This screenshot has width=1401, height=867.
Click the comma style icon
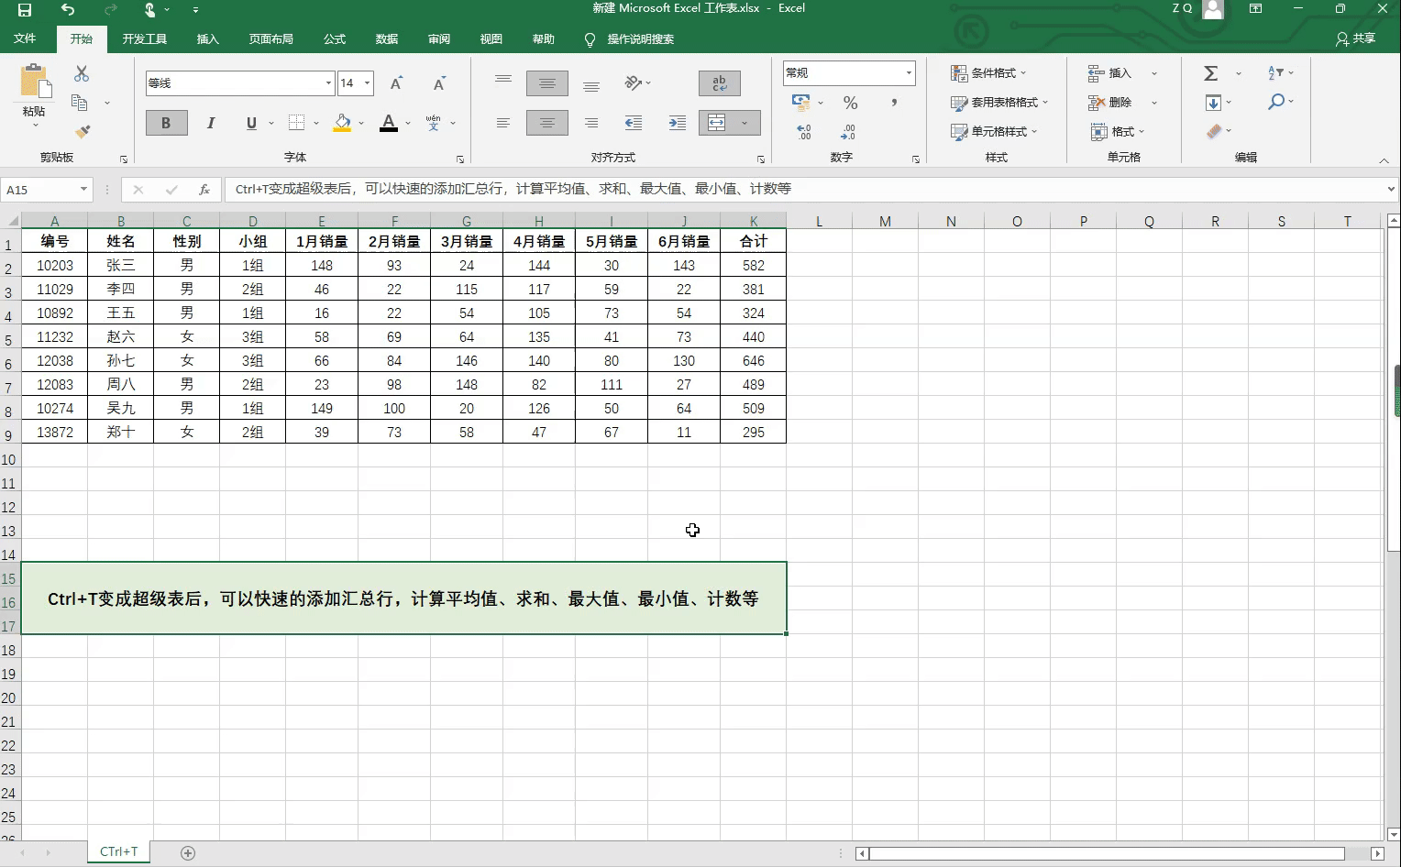coord(894,103)
